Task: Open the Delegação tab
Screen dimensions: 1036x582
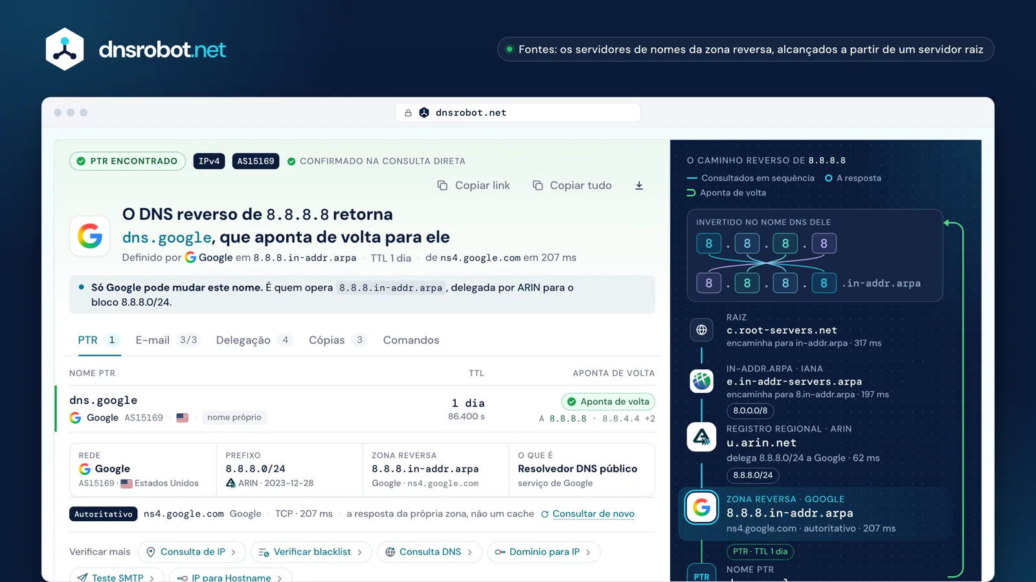Action: 254,340
